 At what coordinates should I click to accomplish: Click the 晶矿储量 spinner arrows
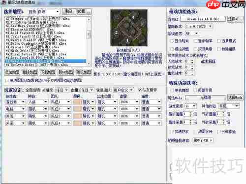(x=190, y=114)
